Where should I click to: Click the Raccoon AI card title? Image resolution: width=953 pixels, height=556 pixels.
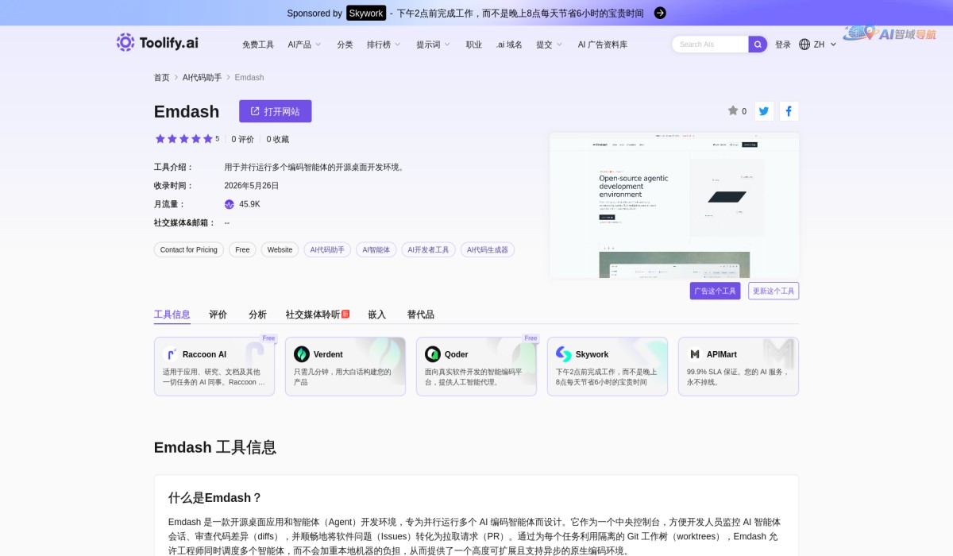coord(204,354)
